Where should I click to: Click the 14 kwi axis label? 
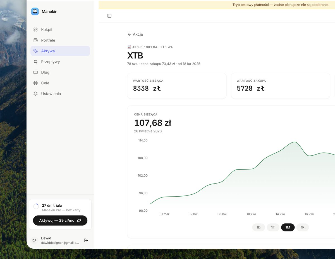(x=280, y=214)
